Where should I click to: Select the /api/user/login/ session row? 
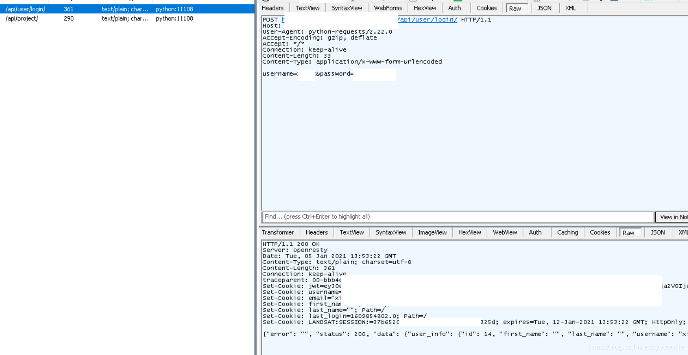[x=127, y=9]
